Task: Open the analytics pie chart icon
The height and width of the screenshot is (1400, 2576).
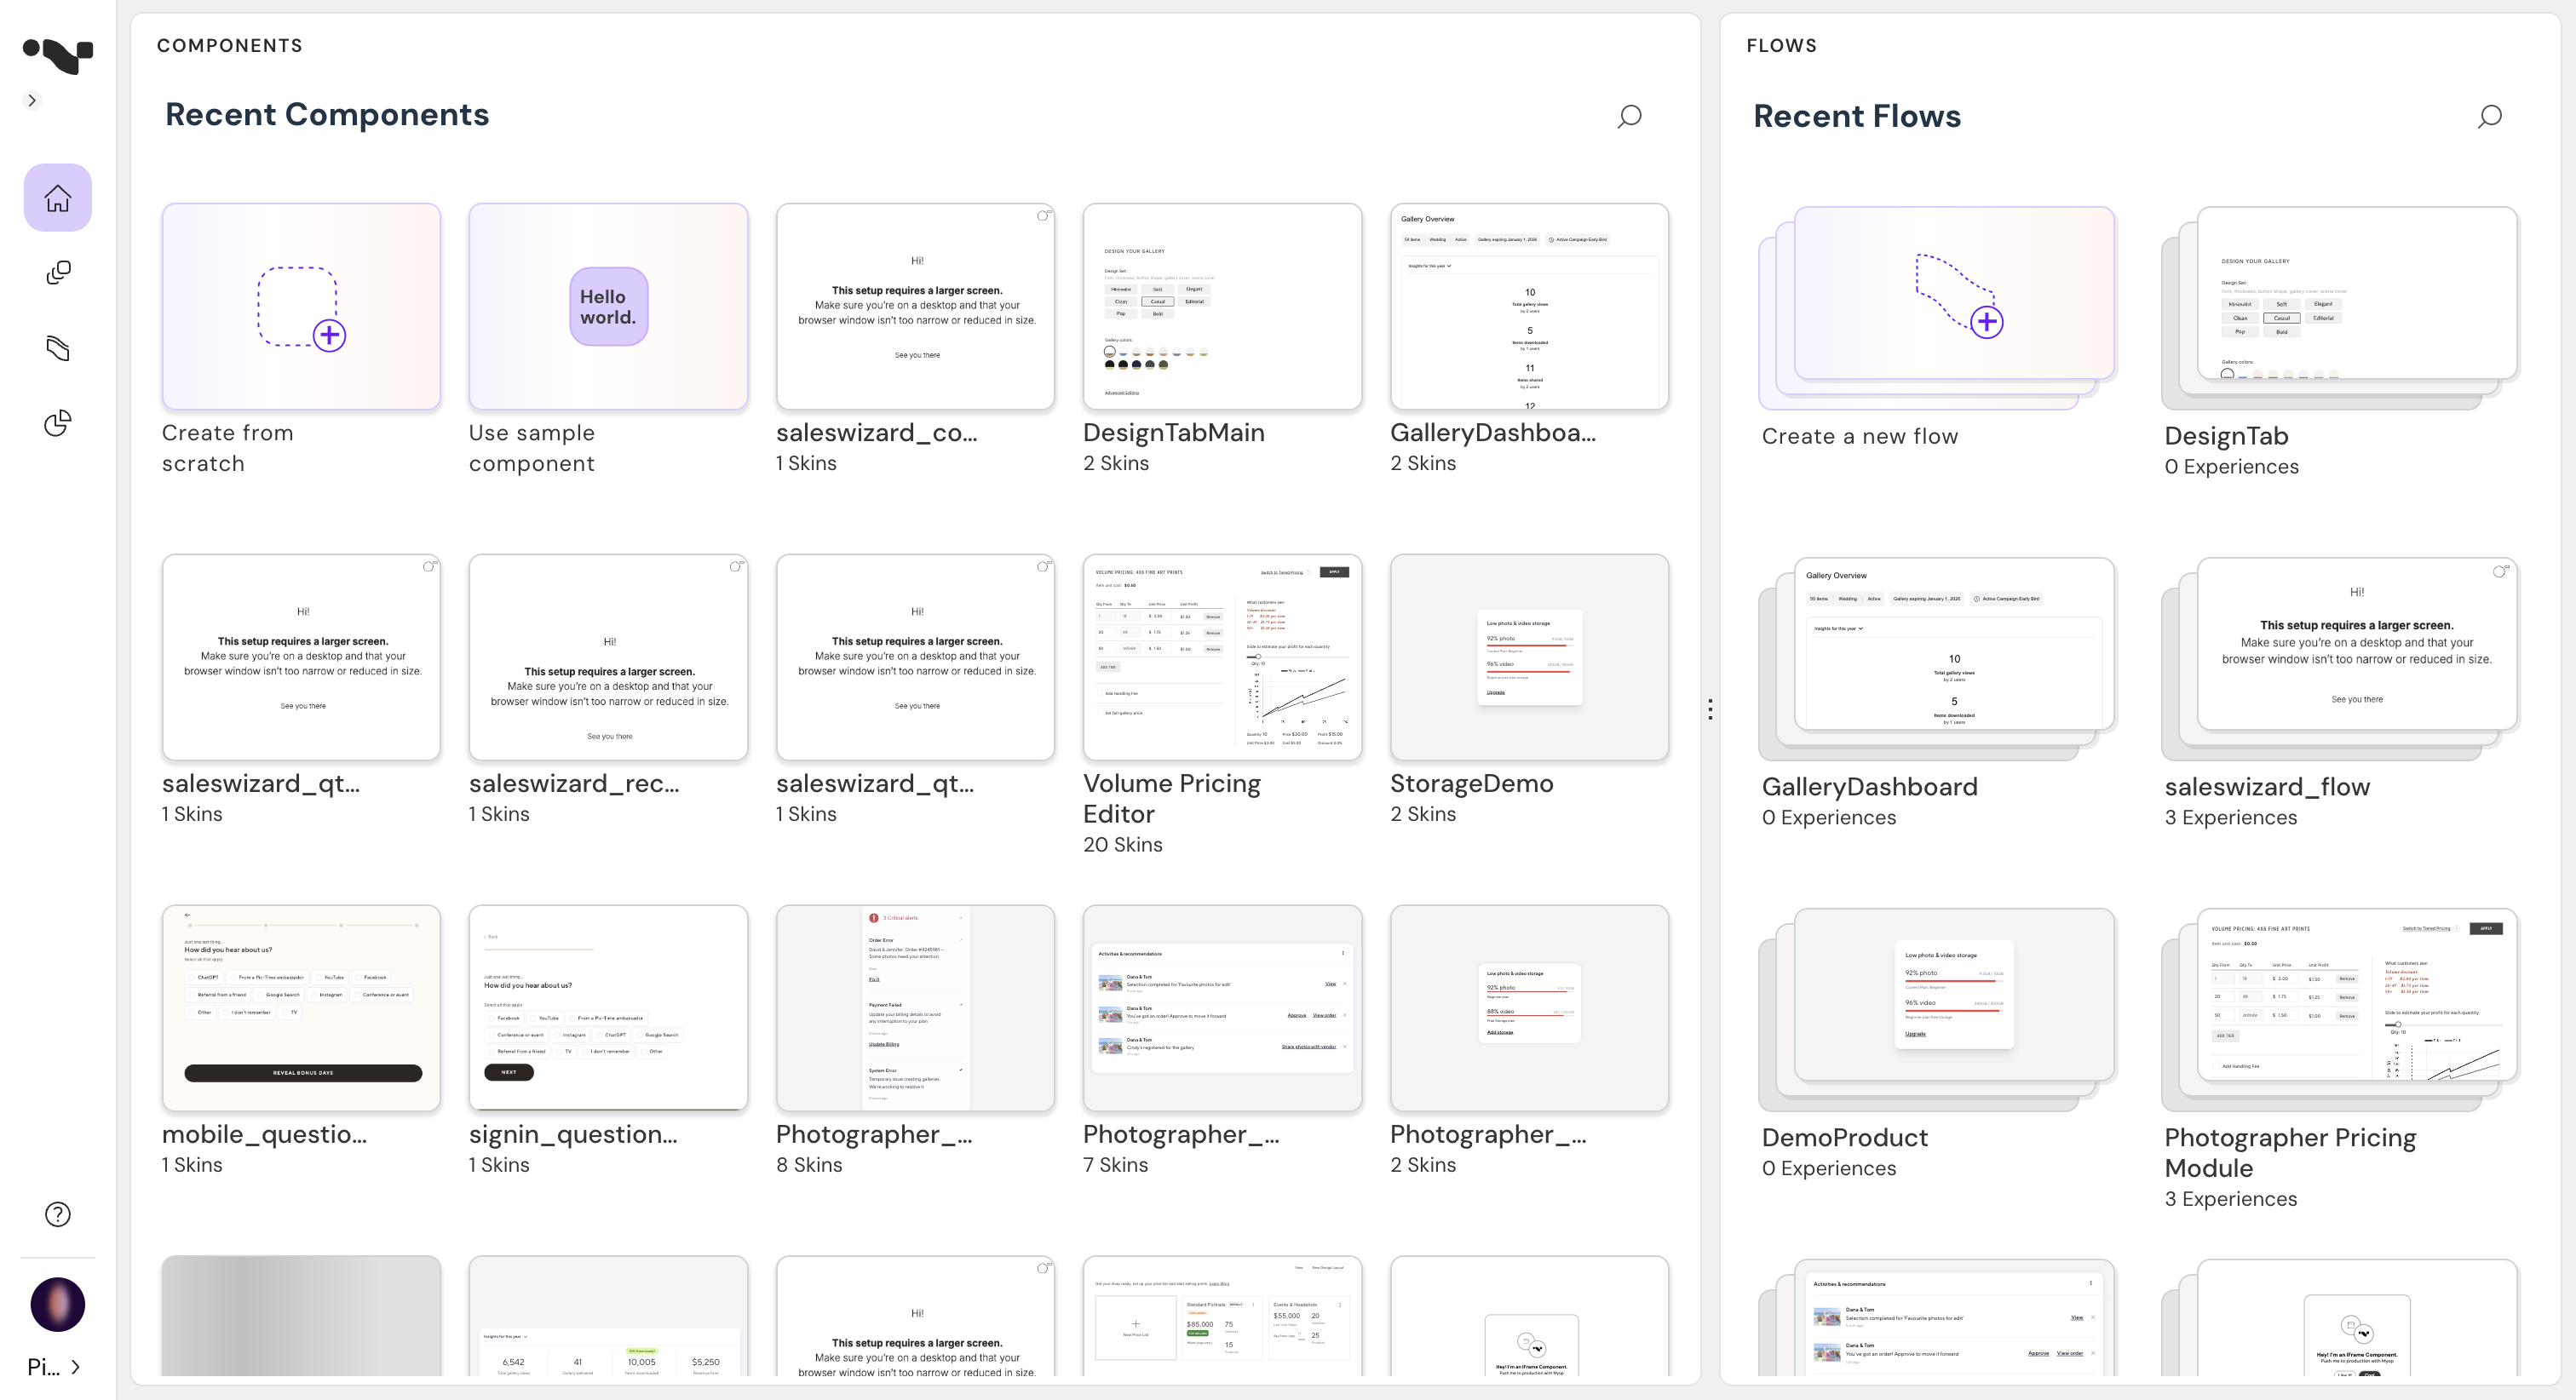Action: pyautogui.click(x=58, y=423)
